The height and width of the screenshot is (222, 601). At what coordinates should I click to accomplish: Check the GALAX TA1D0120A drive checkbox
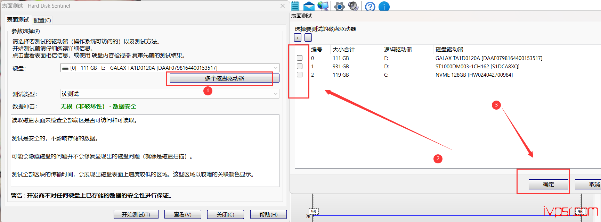[x=300, y=58]
